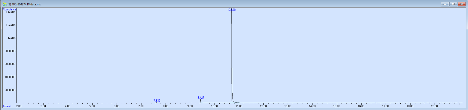This screenshot has height=110, width=468.
Task: Click the 15.00 time axis label
Action: coord(337,106)
